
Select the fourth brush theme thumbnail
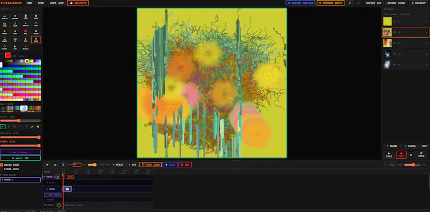[x=24, y=109]
